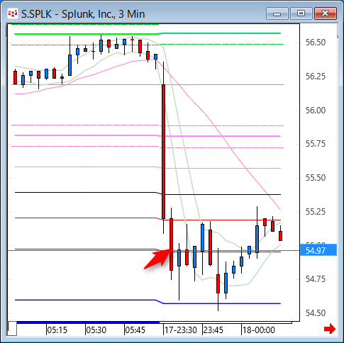Click the 54.50 price axis label
Screen dimensions: 344x343
click(x=316, y=313)
